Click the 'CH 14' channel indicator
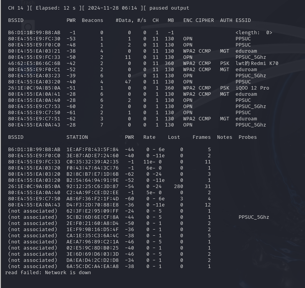The width and height of the screenshot is (305, 288). pyautogui.click(x=16, y=8)
